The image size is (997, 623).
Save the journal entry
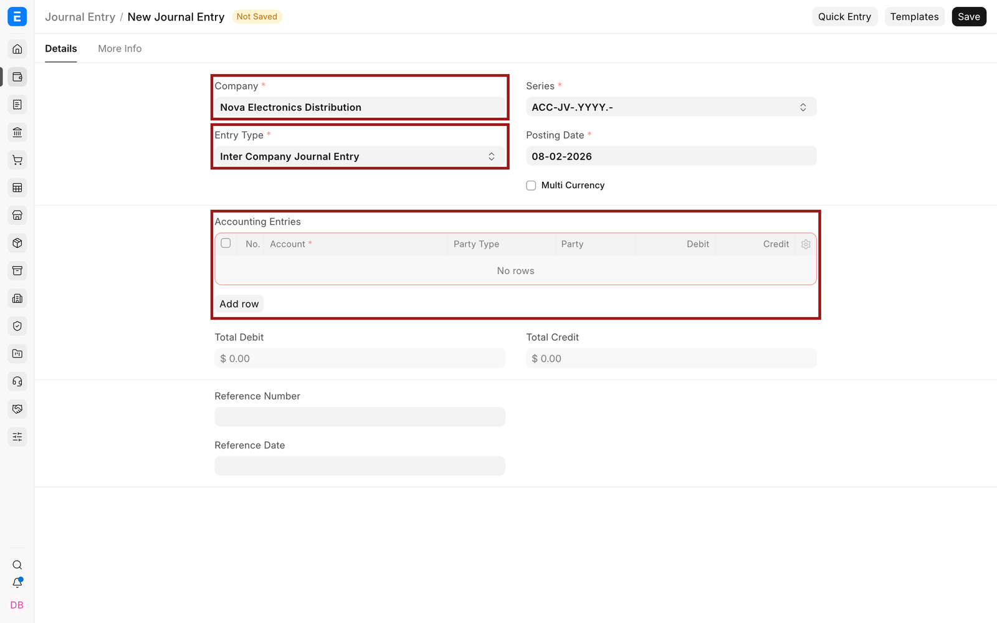(x=969, y=17)
